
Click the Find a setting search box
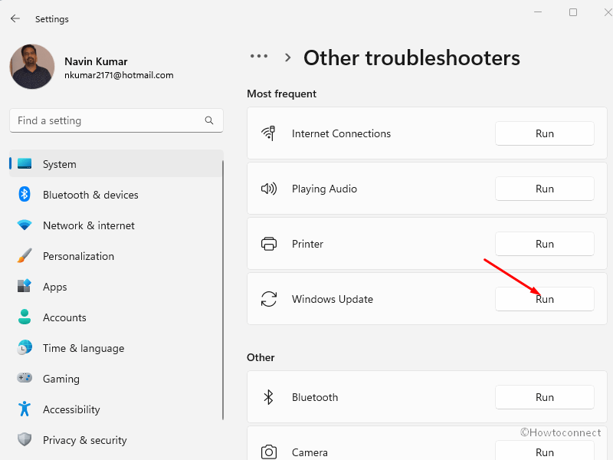coord(116,120)
